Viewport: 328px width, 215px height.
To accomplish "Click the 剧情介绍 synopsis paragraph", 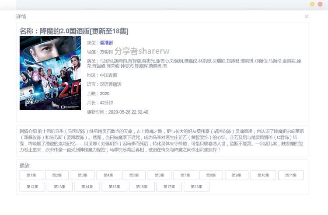I will click(161, 140).
